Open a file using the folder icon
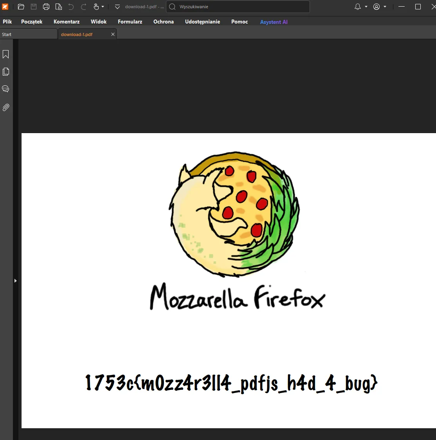Screen dimensions: 436x440 click(x=21, y=7)
